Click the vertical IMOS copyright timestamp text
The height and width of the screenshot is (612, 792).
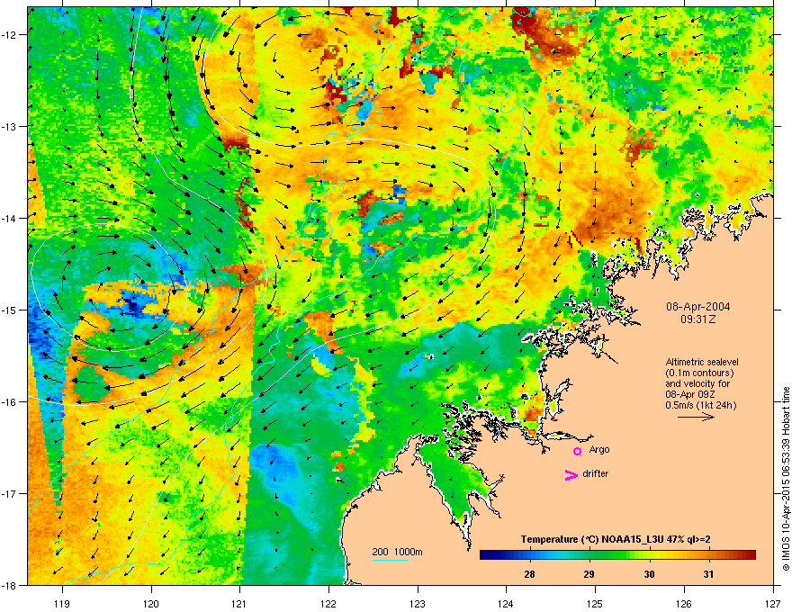[785, 478]
